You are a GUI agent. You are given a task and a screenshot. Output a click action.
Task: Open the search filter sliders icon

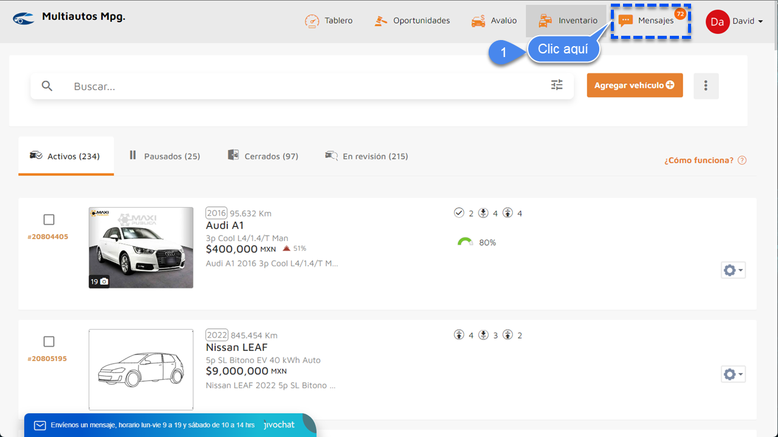[557, 85]
